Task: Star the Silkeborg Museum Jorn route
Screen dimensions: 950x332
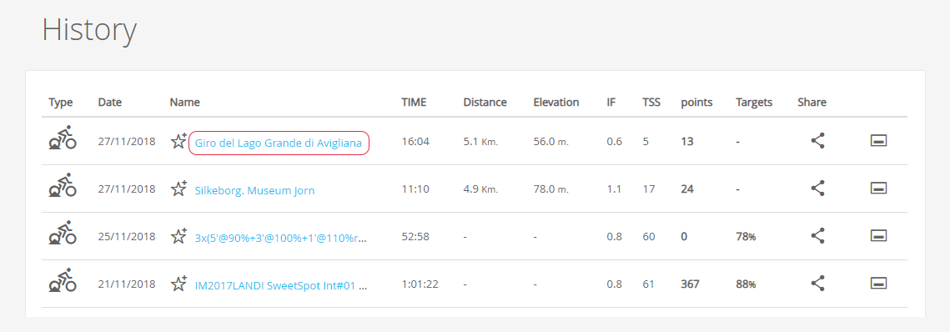Action: tap(178, 189)
